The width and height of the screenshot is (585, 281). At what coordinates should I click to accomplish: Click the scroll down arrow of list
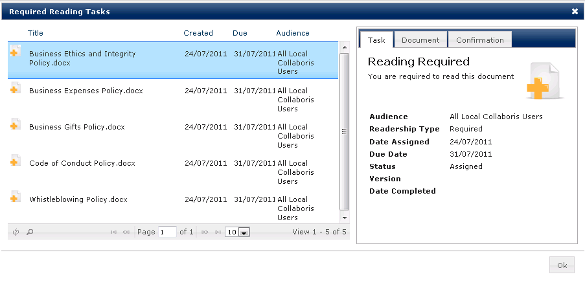(344, 218)
